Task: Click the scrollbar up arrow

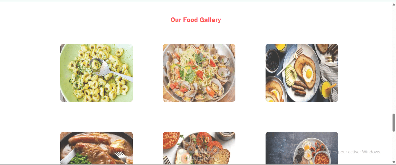Action: (394, 4)
